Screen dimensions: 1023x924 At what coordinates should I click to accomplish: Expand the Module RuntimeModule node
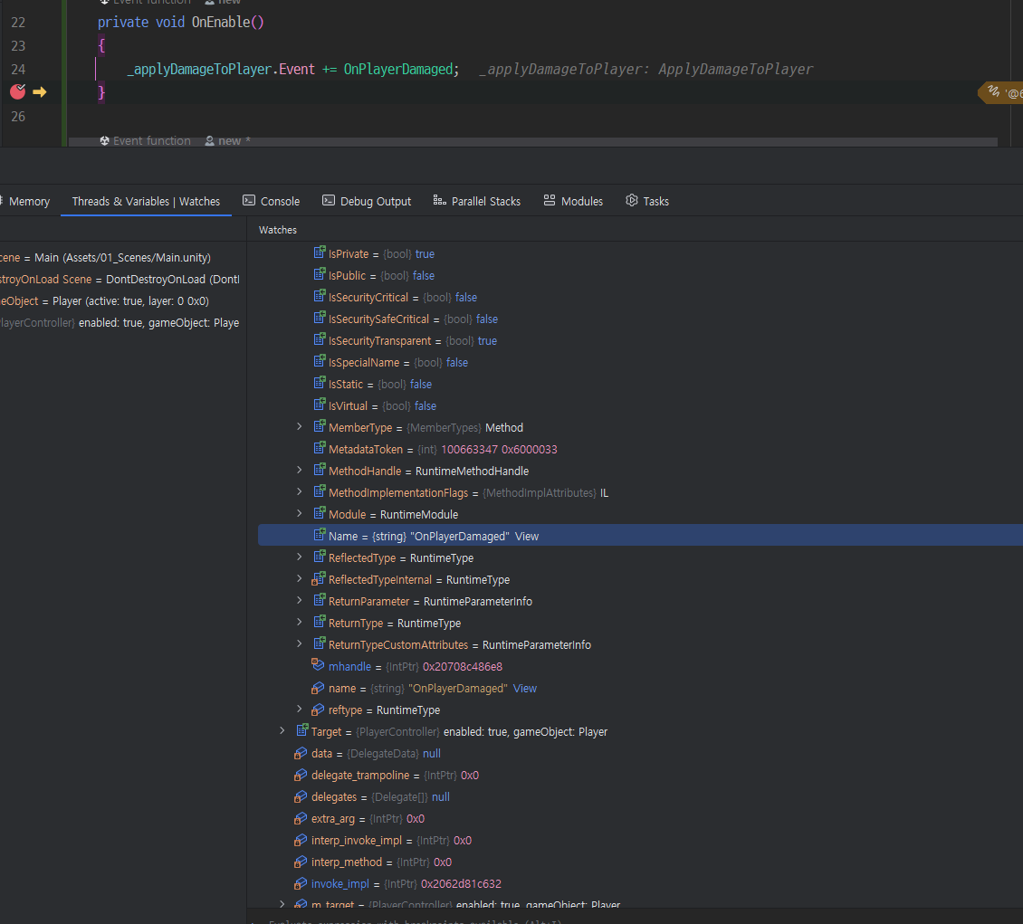click(x=300, y=514)
